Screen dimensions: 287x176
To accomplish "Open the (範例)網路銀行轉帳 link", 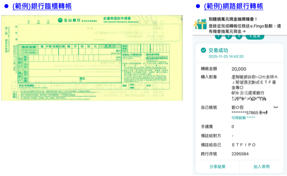I will coord(233,6).
